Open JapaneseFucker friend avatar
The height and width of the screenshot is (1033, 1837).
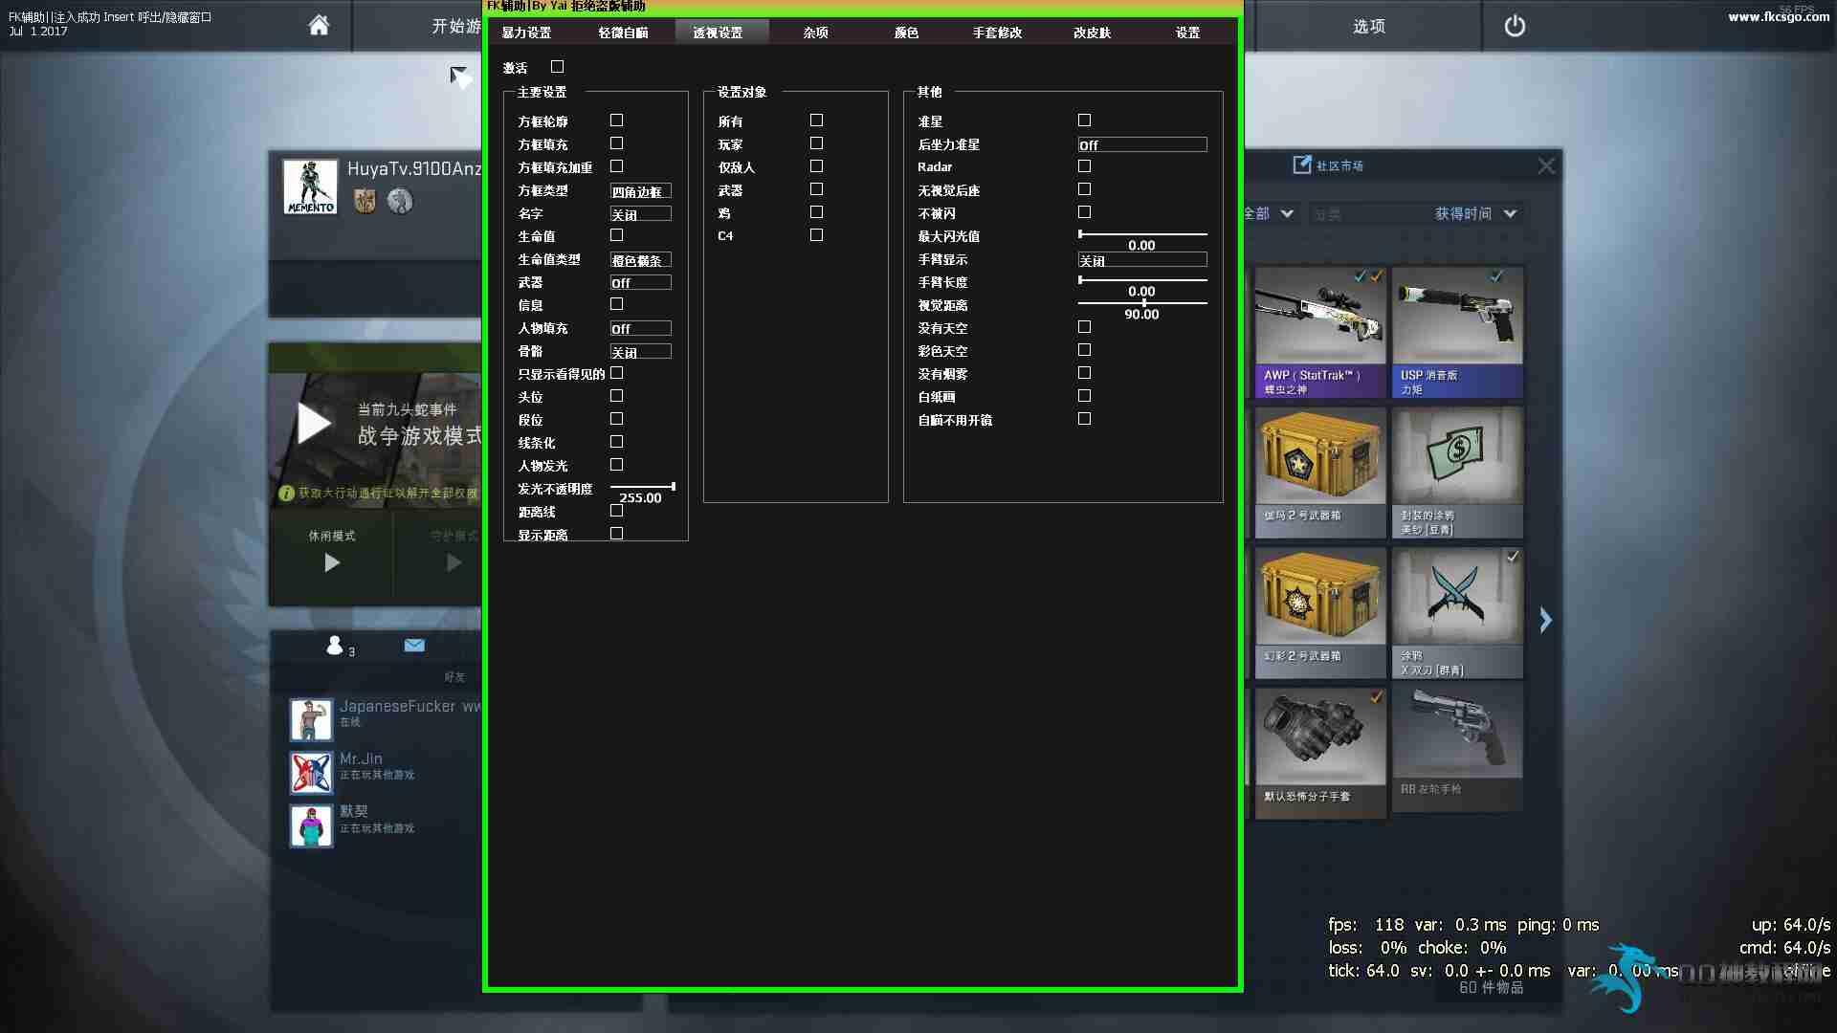pyautogui.click(x=311, y=719)
